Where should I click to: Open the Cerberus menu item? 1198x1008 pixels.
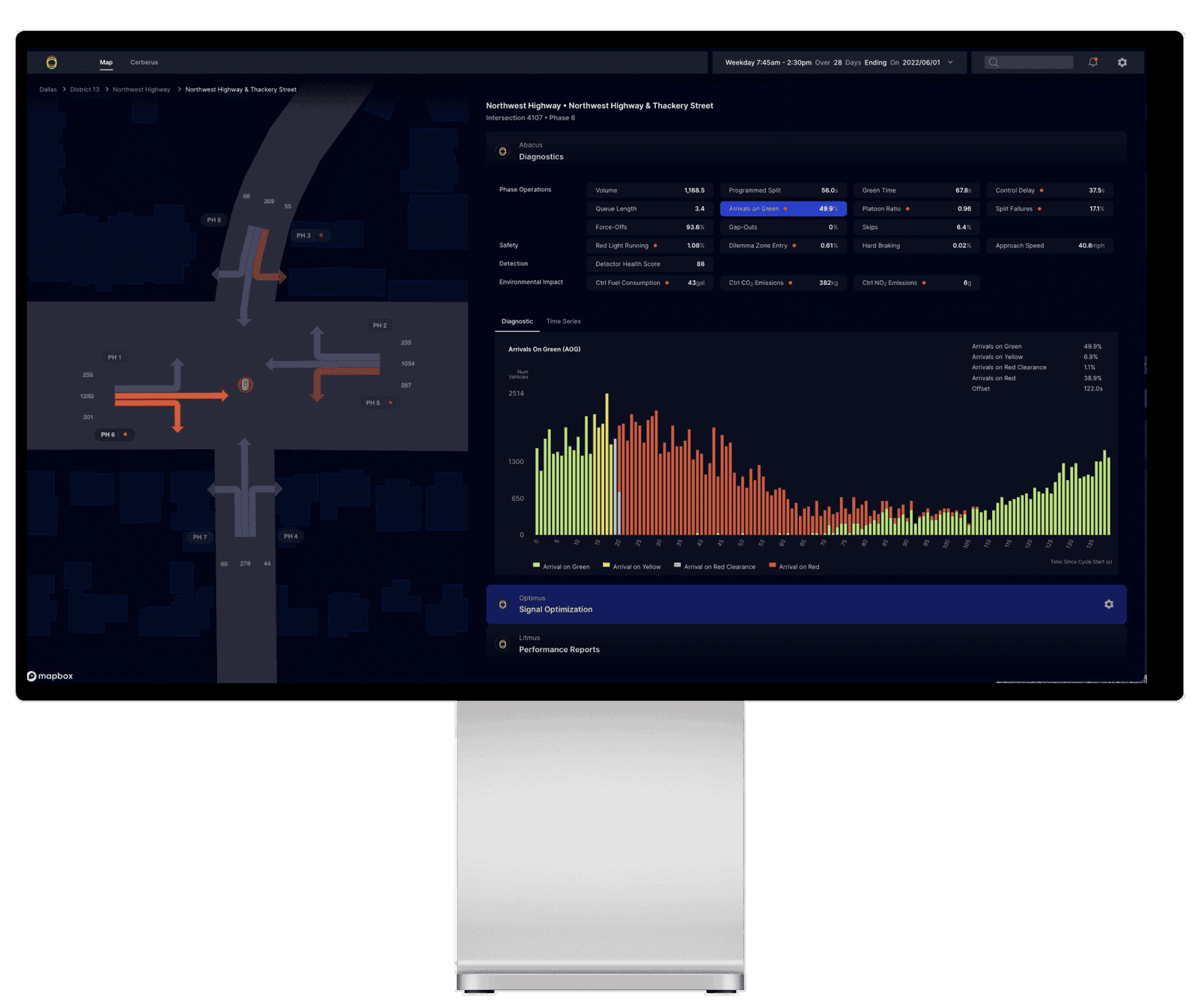click(144, 63)
